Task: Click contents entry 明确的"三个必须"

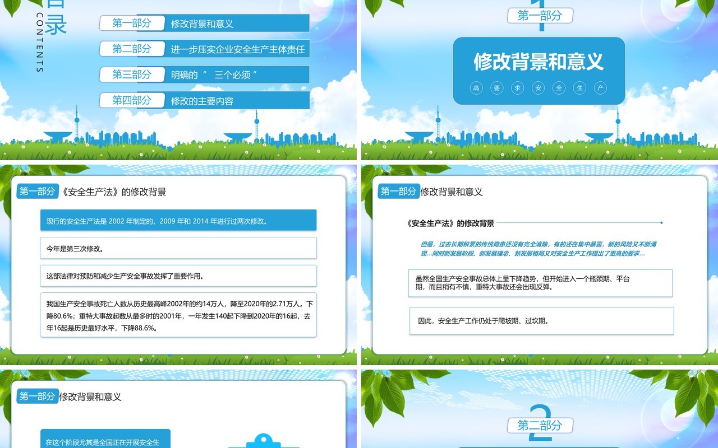Action: pos(214,75)
